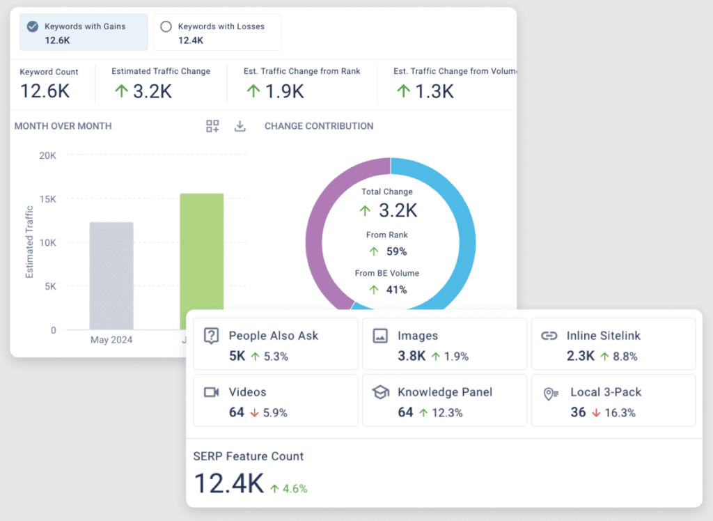Click the download chart icon

pos(240,126)
